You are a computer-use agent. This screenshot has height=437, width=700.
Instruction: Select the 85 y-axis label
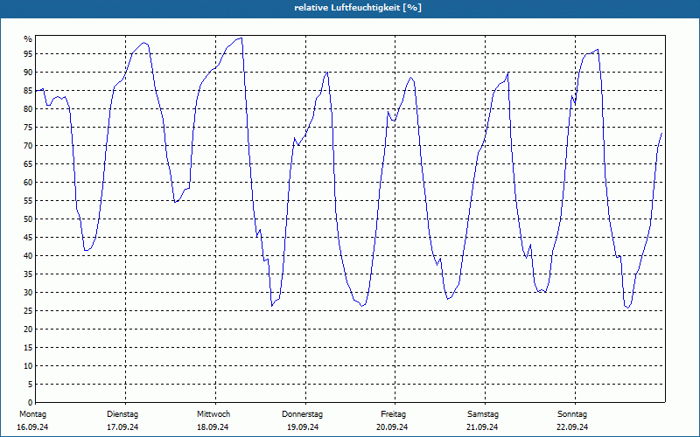(28, 91)
